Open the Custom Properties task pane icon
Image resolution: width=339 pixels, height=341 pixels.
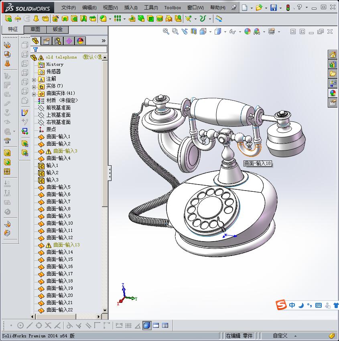coord(333,102)
